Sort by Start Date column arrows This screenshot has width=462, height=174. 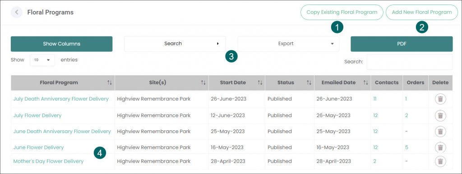(260, 83)
